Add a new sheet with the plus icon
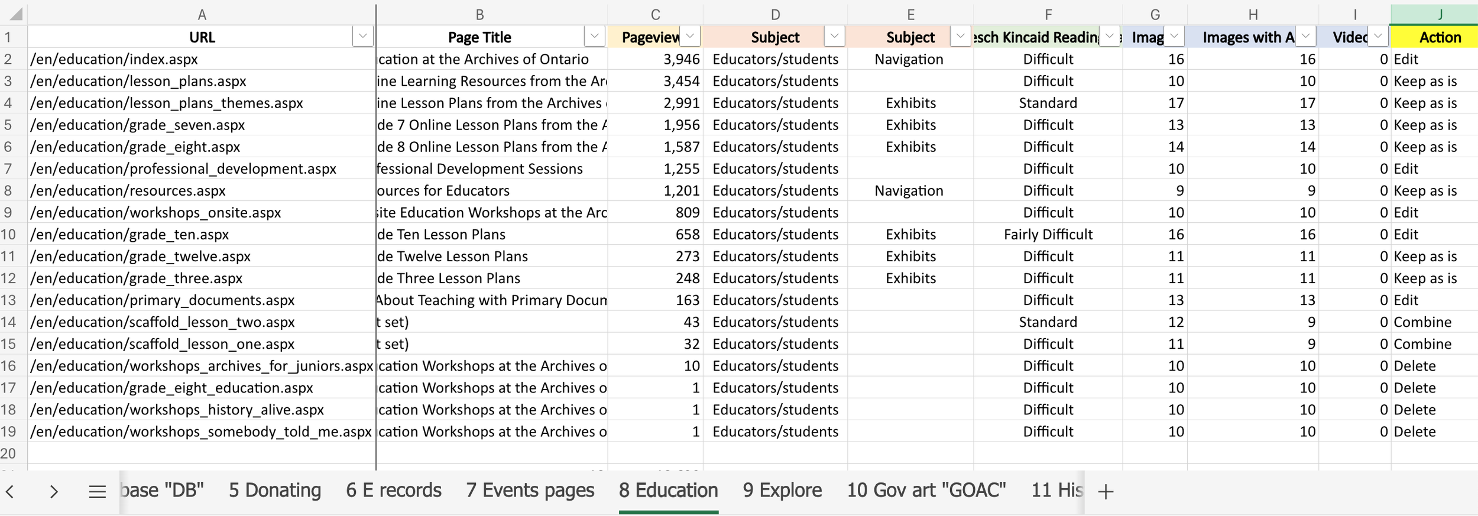Image resolution: width=1478 pixels, height=516 pixels. click(1105, 491)
